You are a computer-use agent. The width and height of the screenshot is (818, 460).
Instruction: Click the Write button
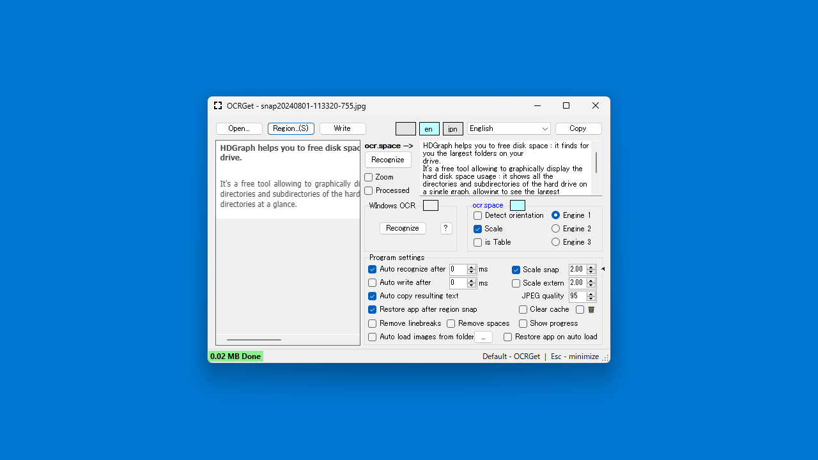(x=343, y=128)
